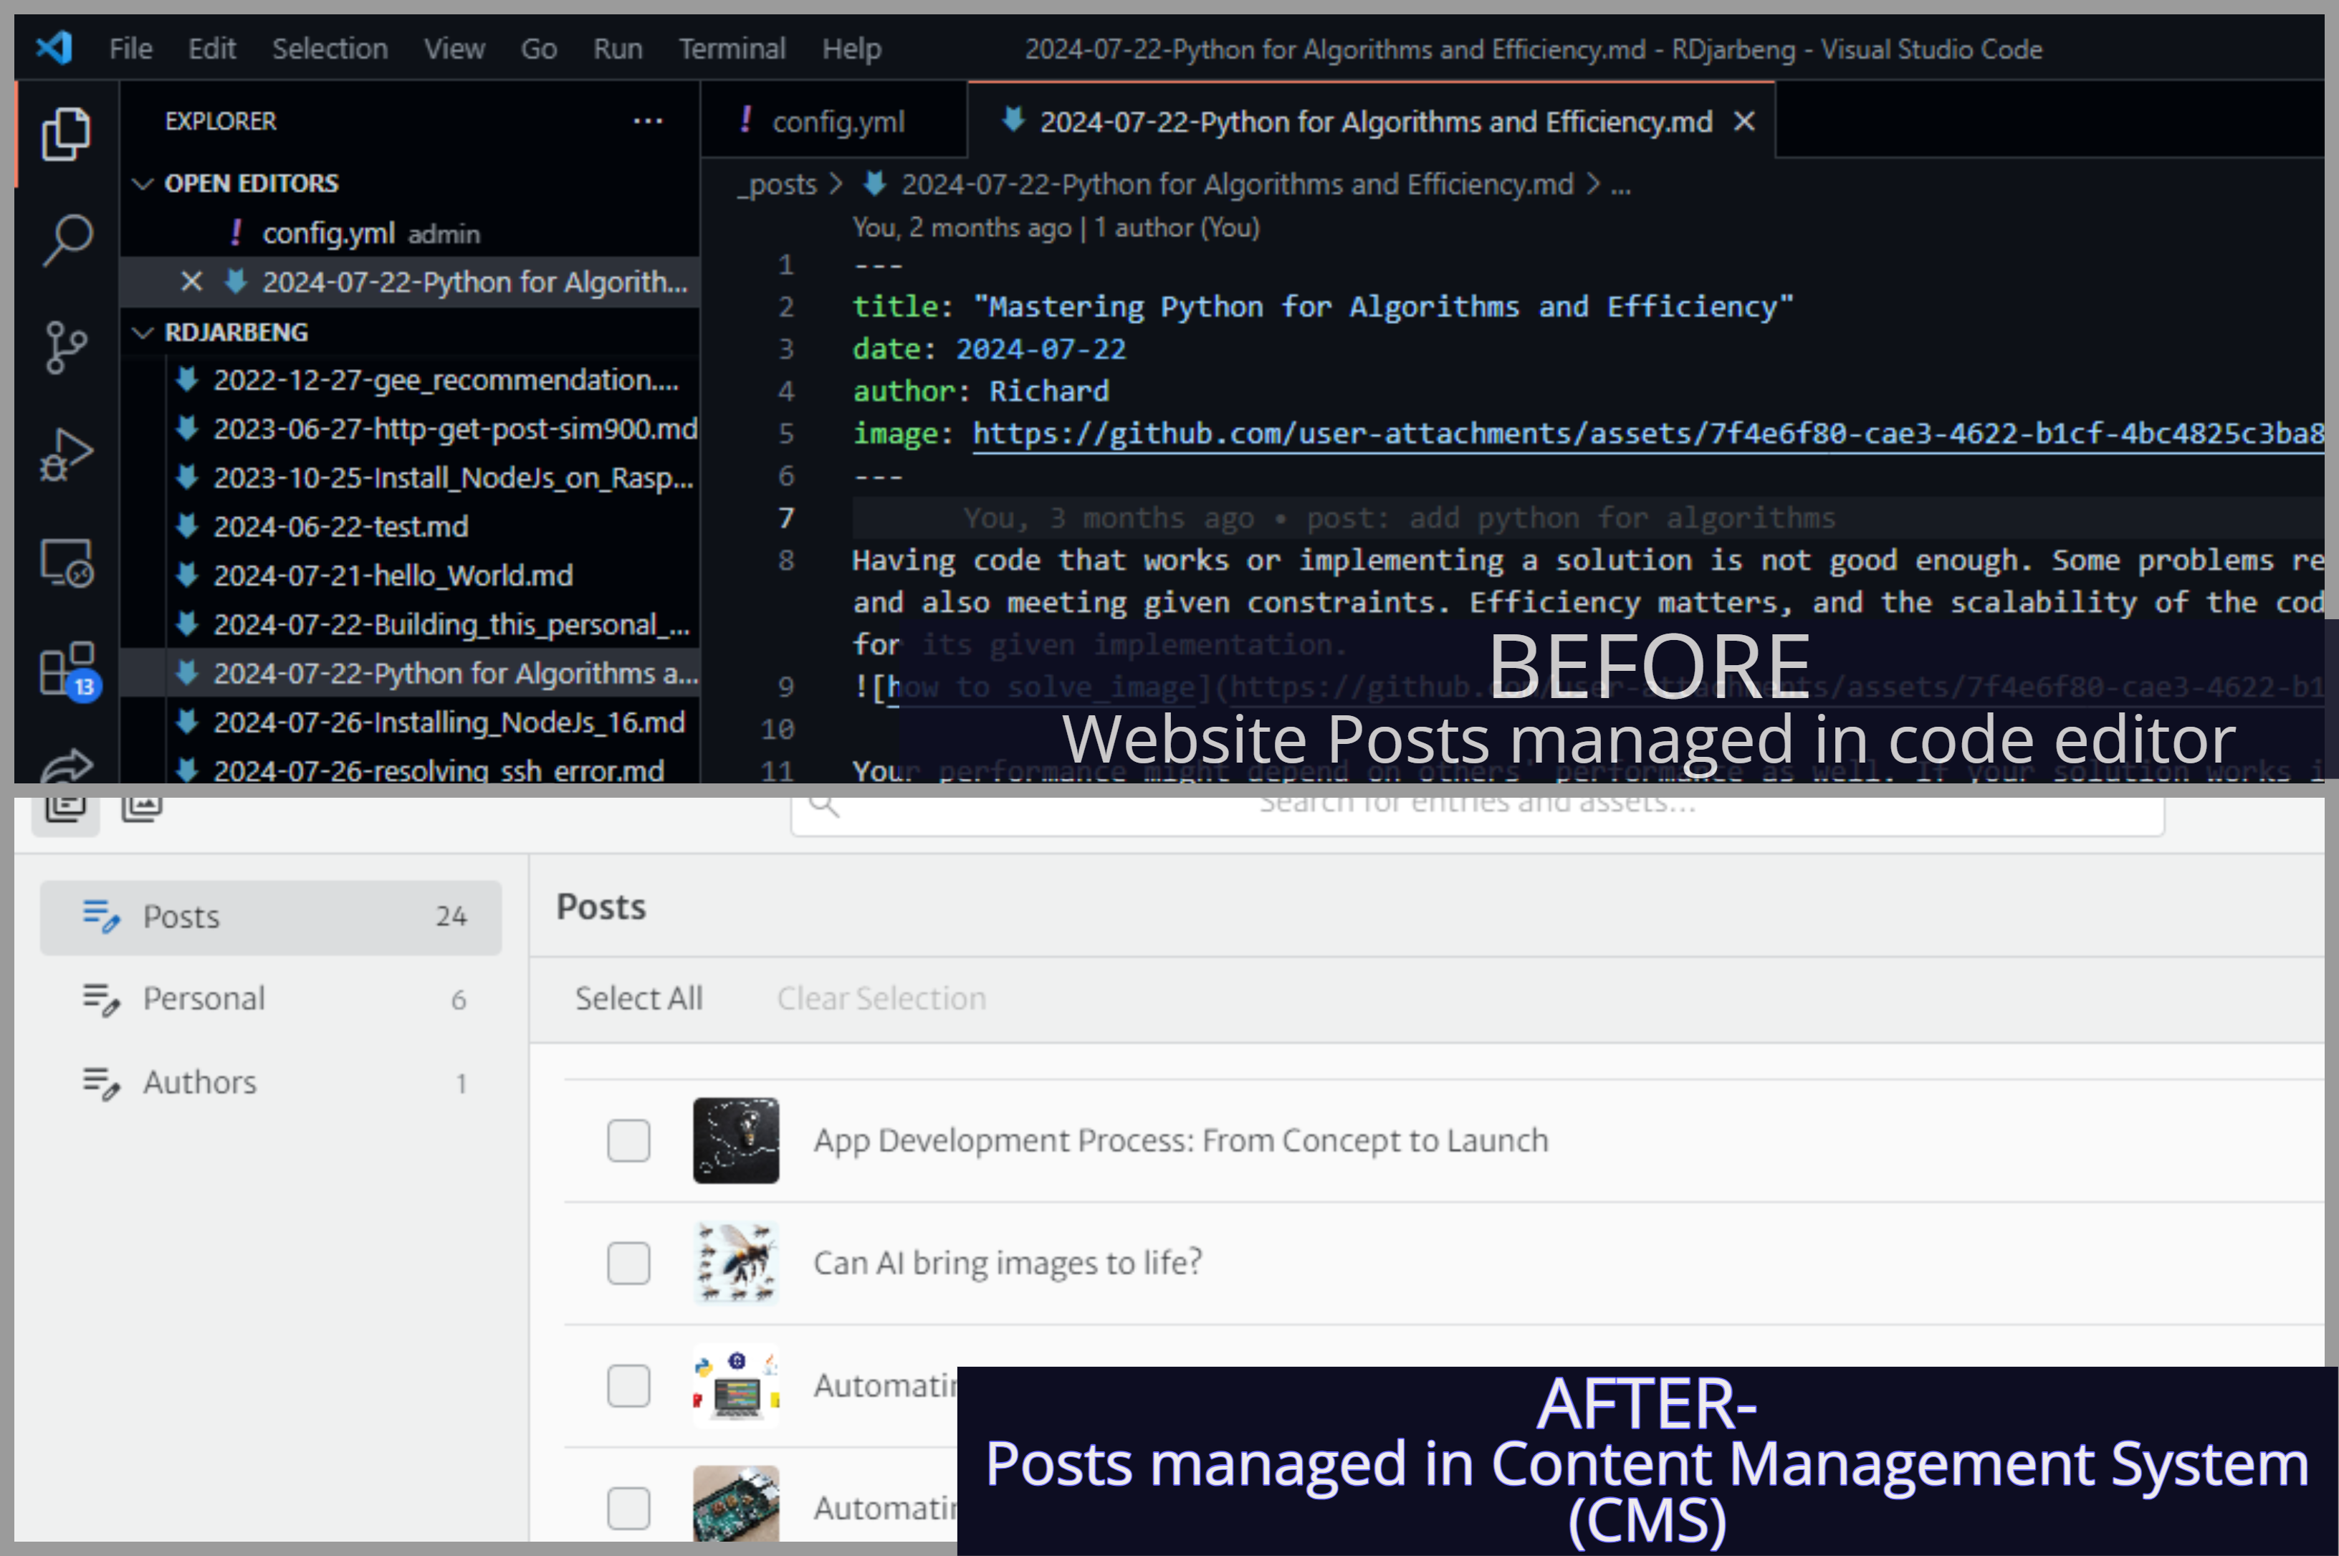Close the Python for Algorithms editor tab
The height and width of the screenshot is (1556, 2339).
coord(1744,121)
